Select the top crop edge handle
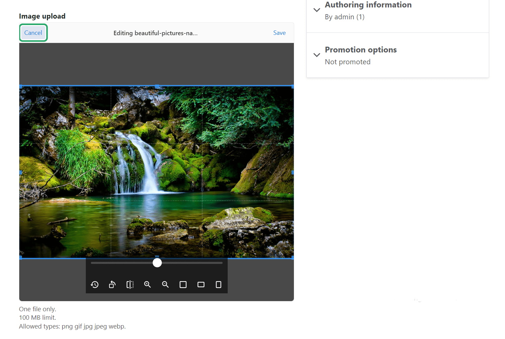The height and width of the screenshot is (339, 505). pos(157,86)
